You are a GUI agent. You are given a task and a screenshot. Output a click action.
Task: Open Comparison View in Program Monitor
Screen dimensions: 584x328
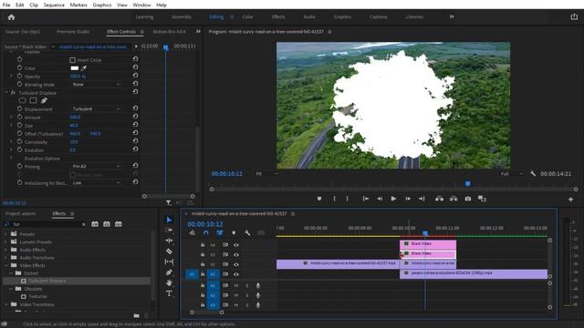pyautogui.click(x=482, y=199)
